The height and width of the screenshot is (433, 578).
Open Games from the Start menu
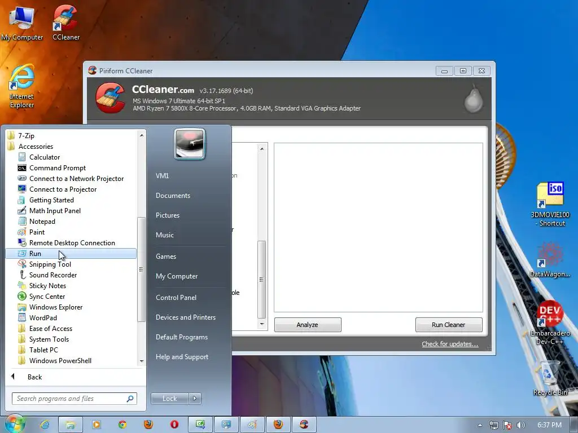coord(166,257)
